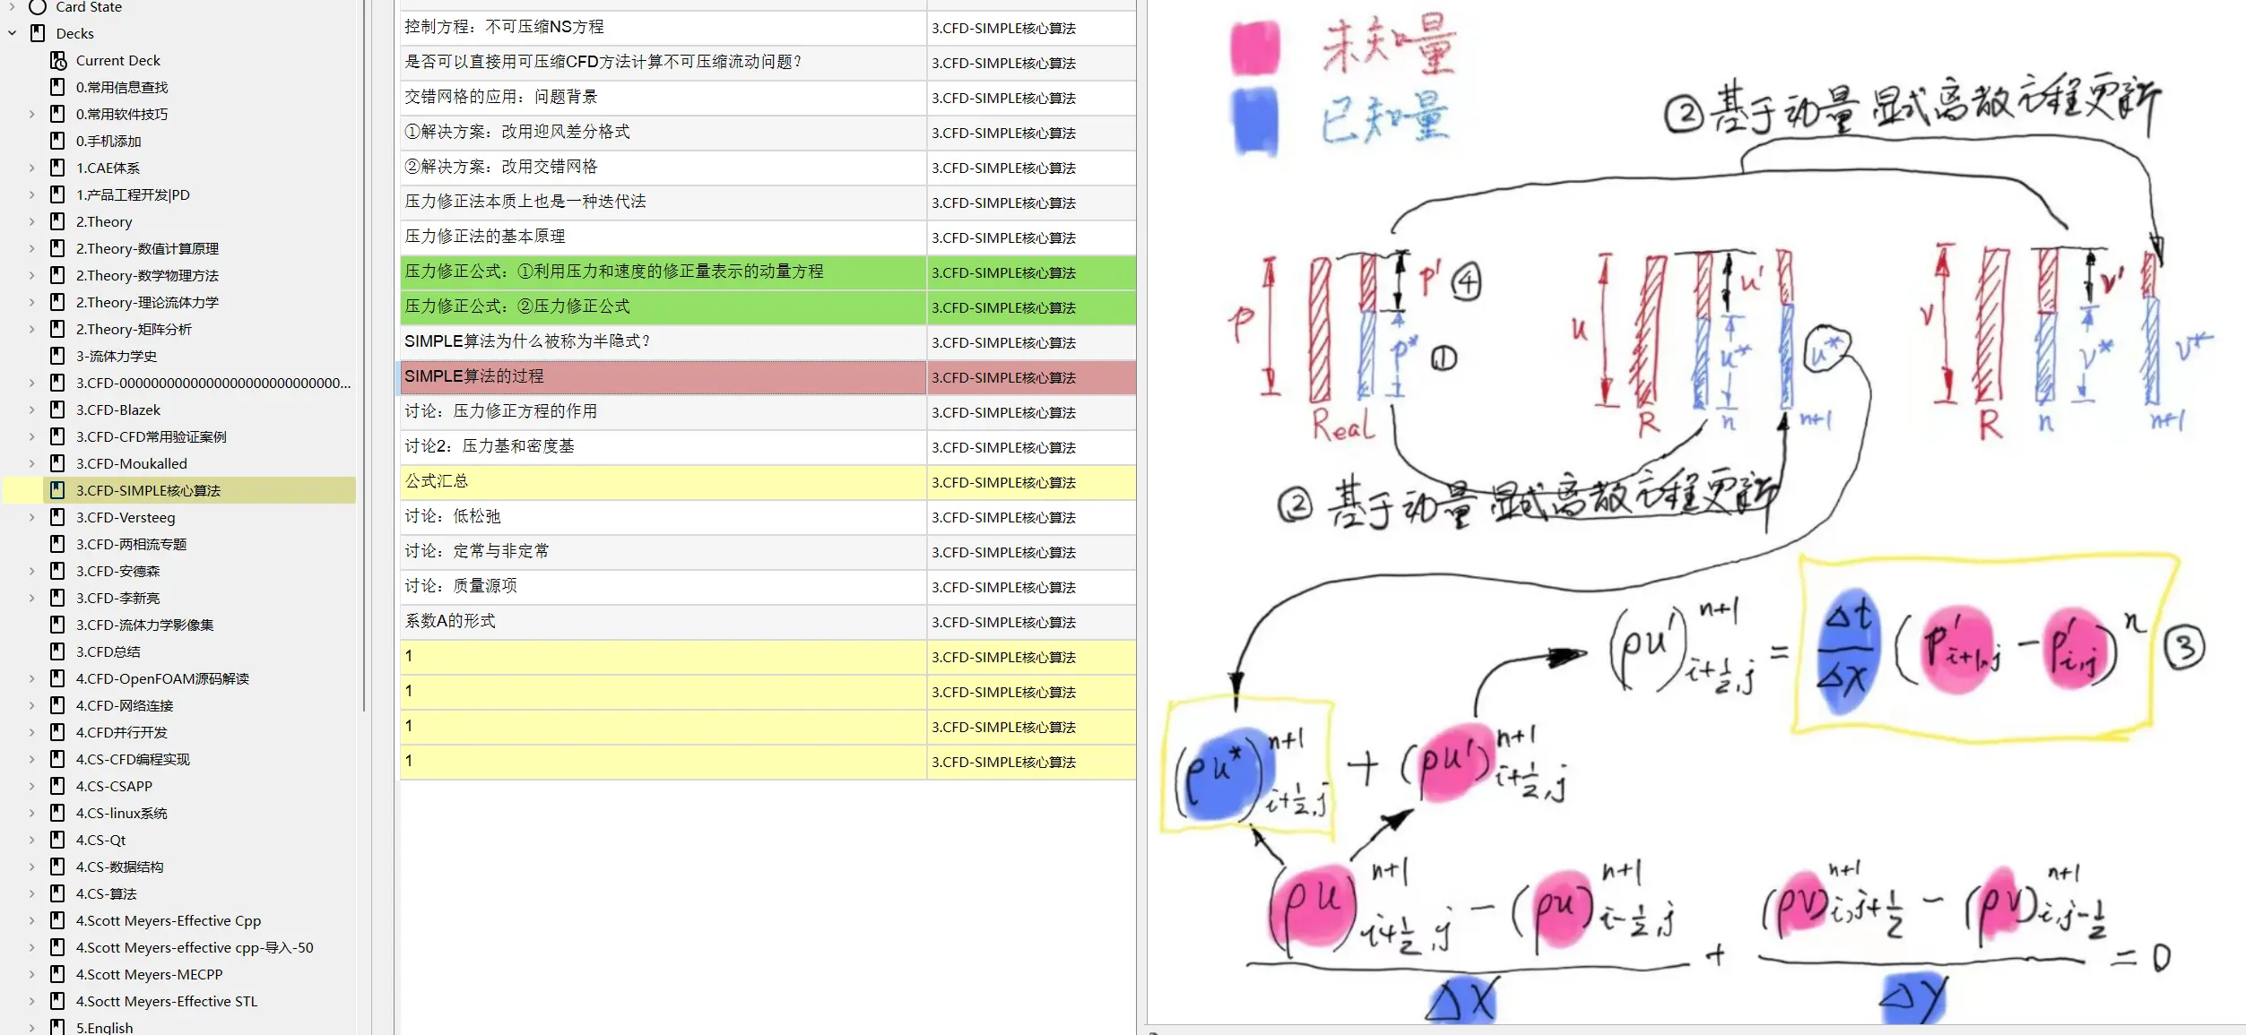Viewport: 2246px width, 1035px height.
Task: Click the deck icon next to 4.CS-Qt
Action: point(57,840)
